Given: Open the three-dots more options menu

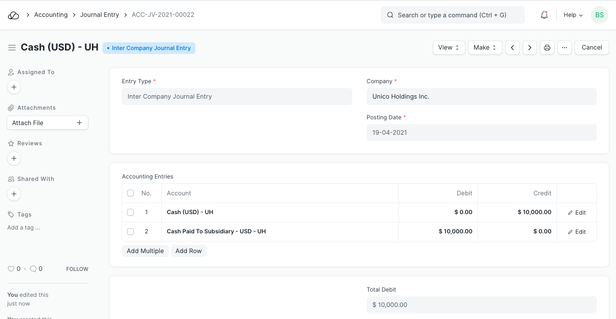Looking at the screenshot, I should [x=565, y=48].
